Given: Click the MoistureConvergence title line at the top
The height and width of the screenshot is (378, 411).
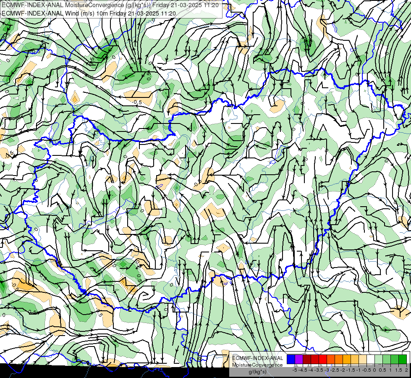Looking at the screenshot, I should [110, 5].
